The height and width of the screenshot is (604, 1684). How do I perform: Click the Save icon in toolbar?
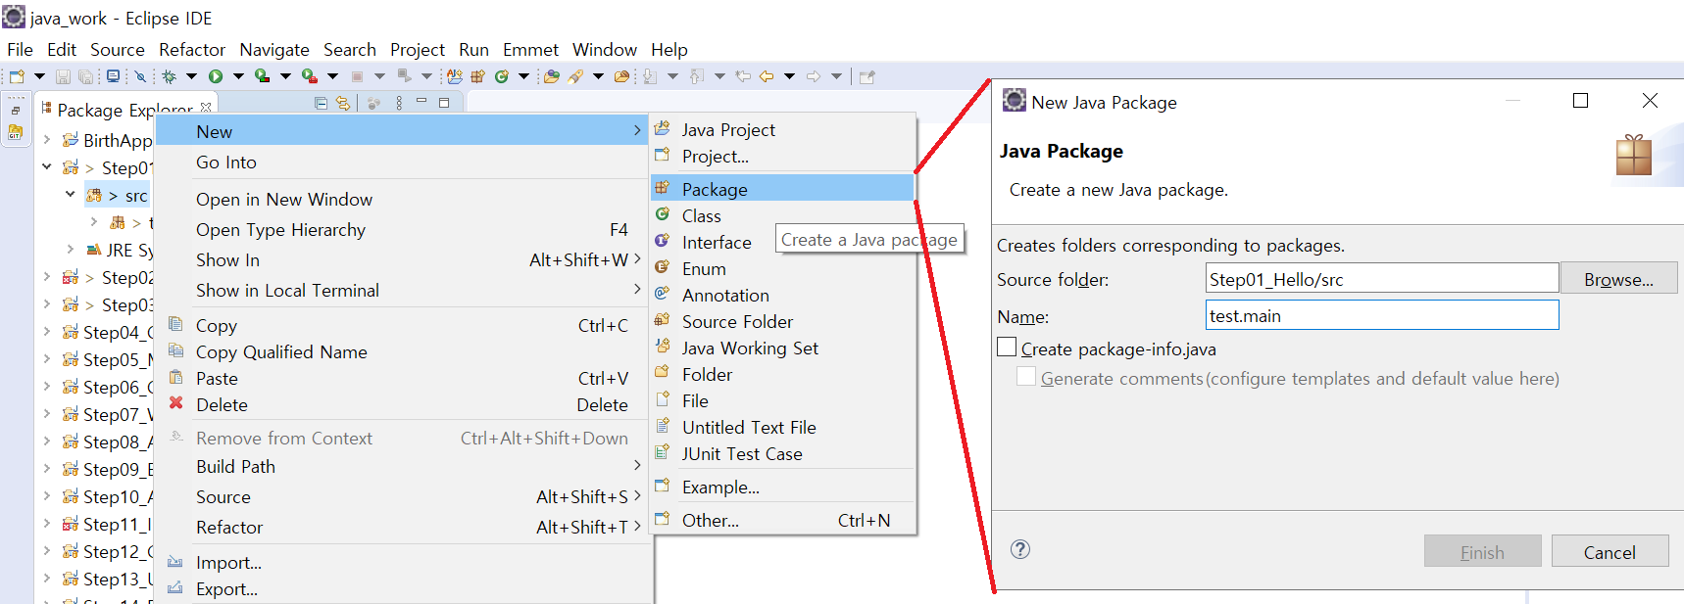click(63, 76)
